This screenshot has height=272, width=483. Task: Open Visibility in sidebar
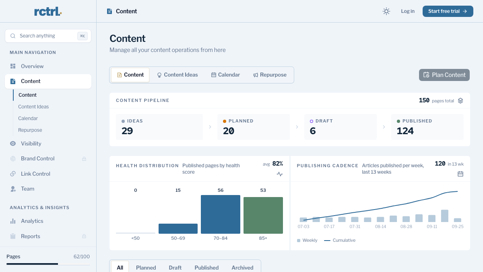coord(48,143)
